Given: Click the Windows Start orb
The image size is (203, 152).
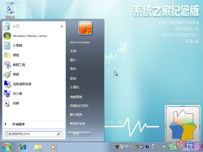Looking at the screenshot, I should [x=7, y=147].
